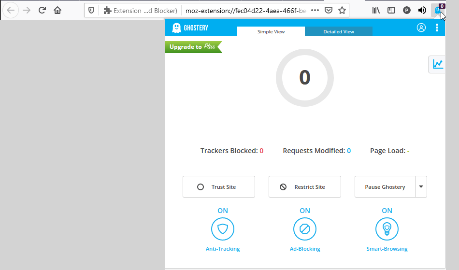The image size is (459, 270).
Task: Click the Upgrade to Plus banner
Action: [x=193, y=47]
